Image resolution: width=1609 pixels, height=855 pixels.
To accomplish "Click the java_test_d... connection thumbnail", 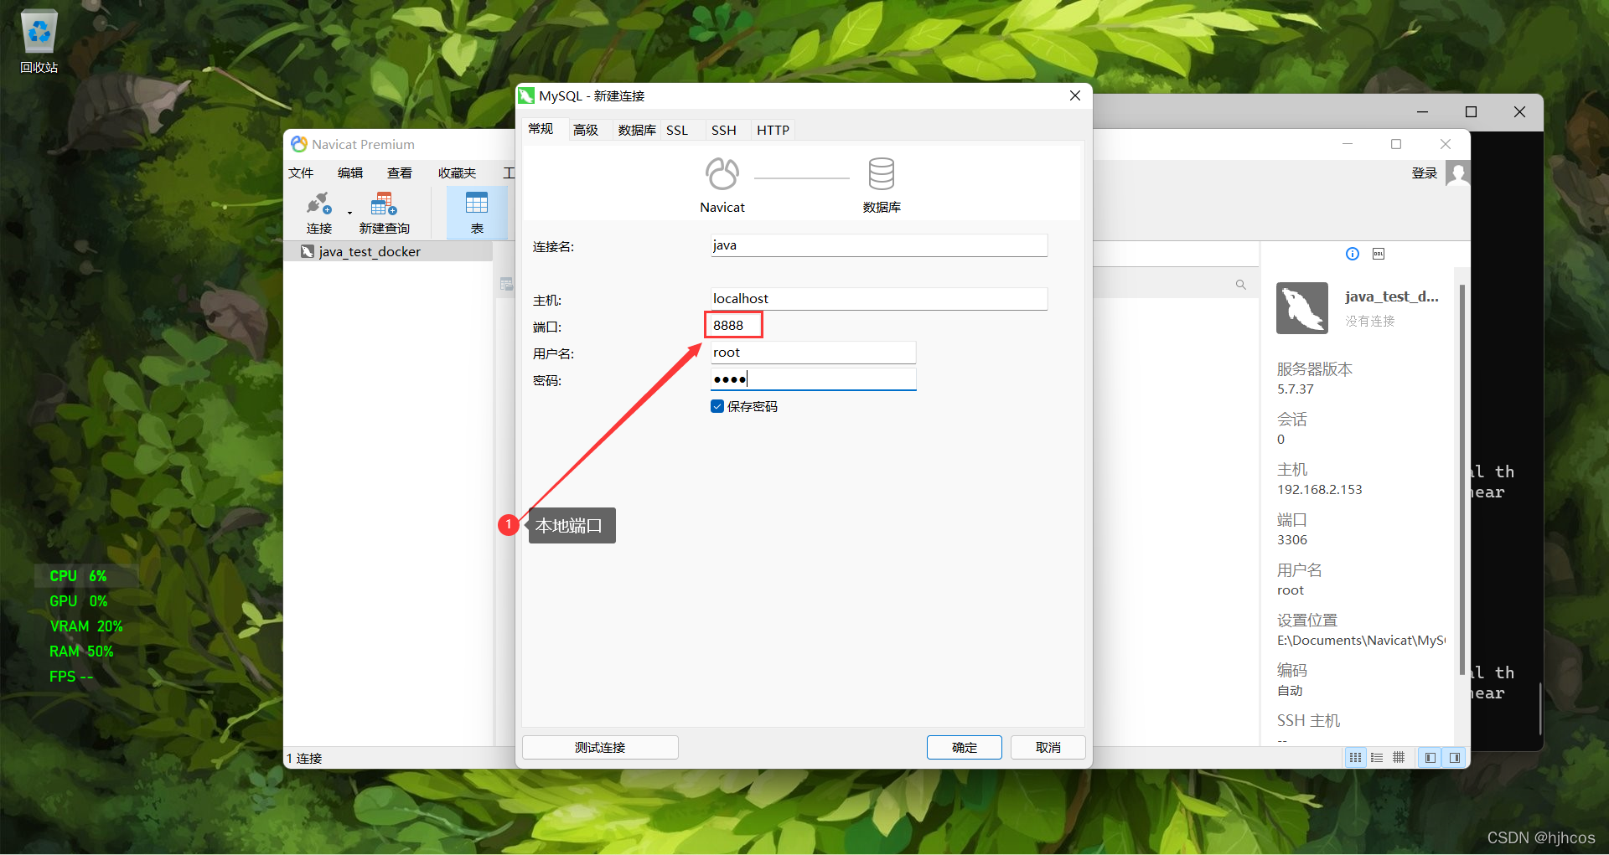I will 1302,308.
